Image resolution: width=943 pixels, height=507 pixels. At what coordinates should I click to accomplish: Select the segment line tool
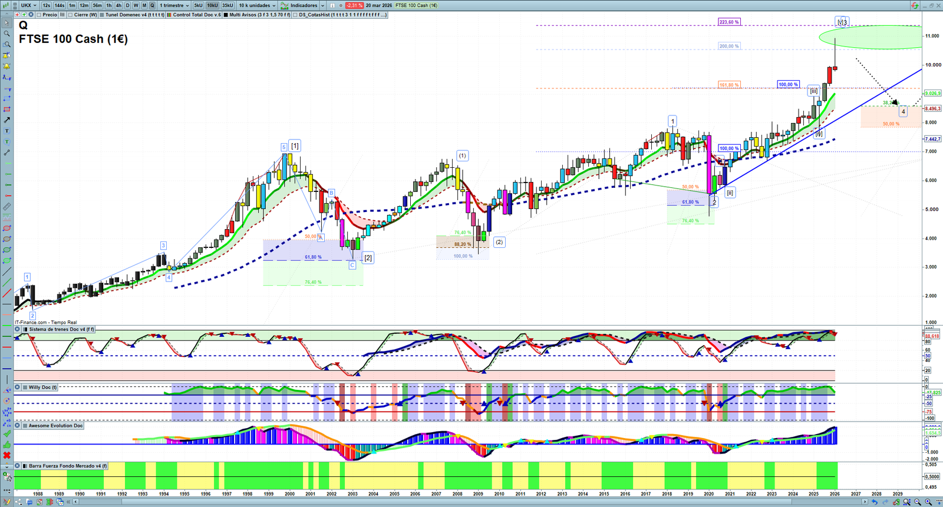click(x=6, y=153)
